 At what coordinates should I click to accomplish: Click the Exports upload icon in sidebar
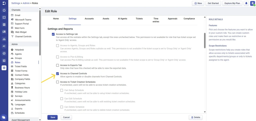coord(12,108)
